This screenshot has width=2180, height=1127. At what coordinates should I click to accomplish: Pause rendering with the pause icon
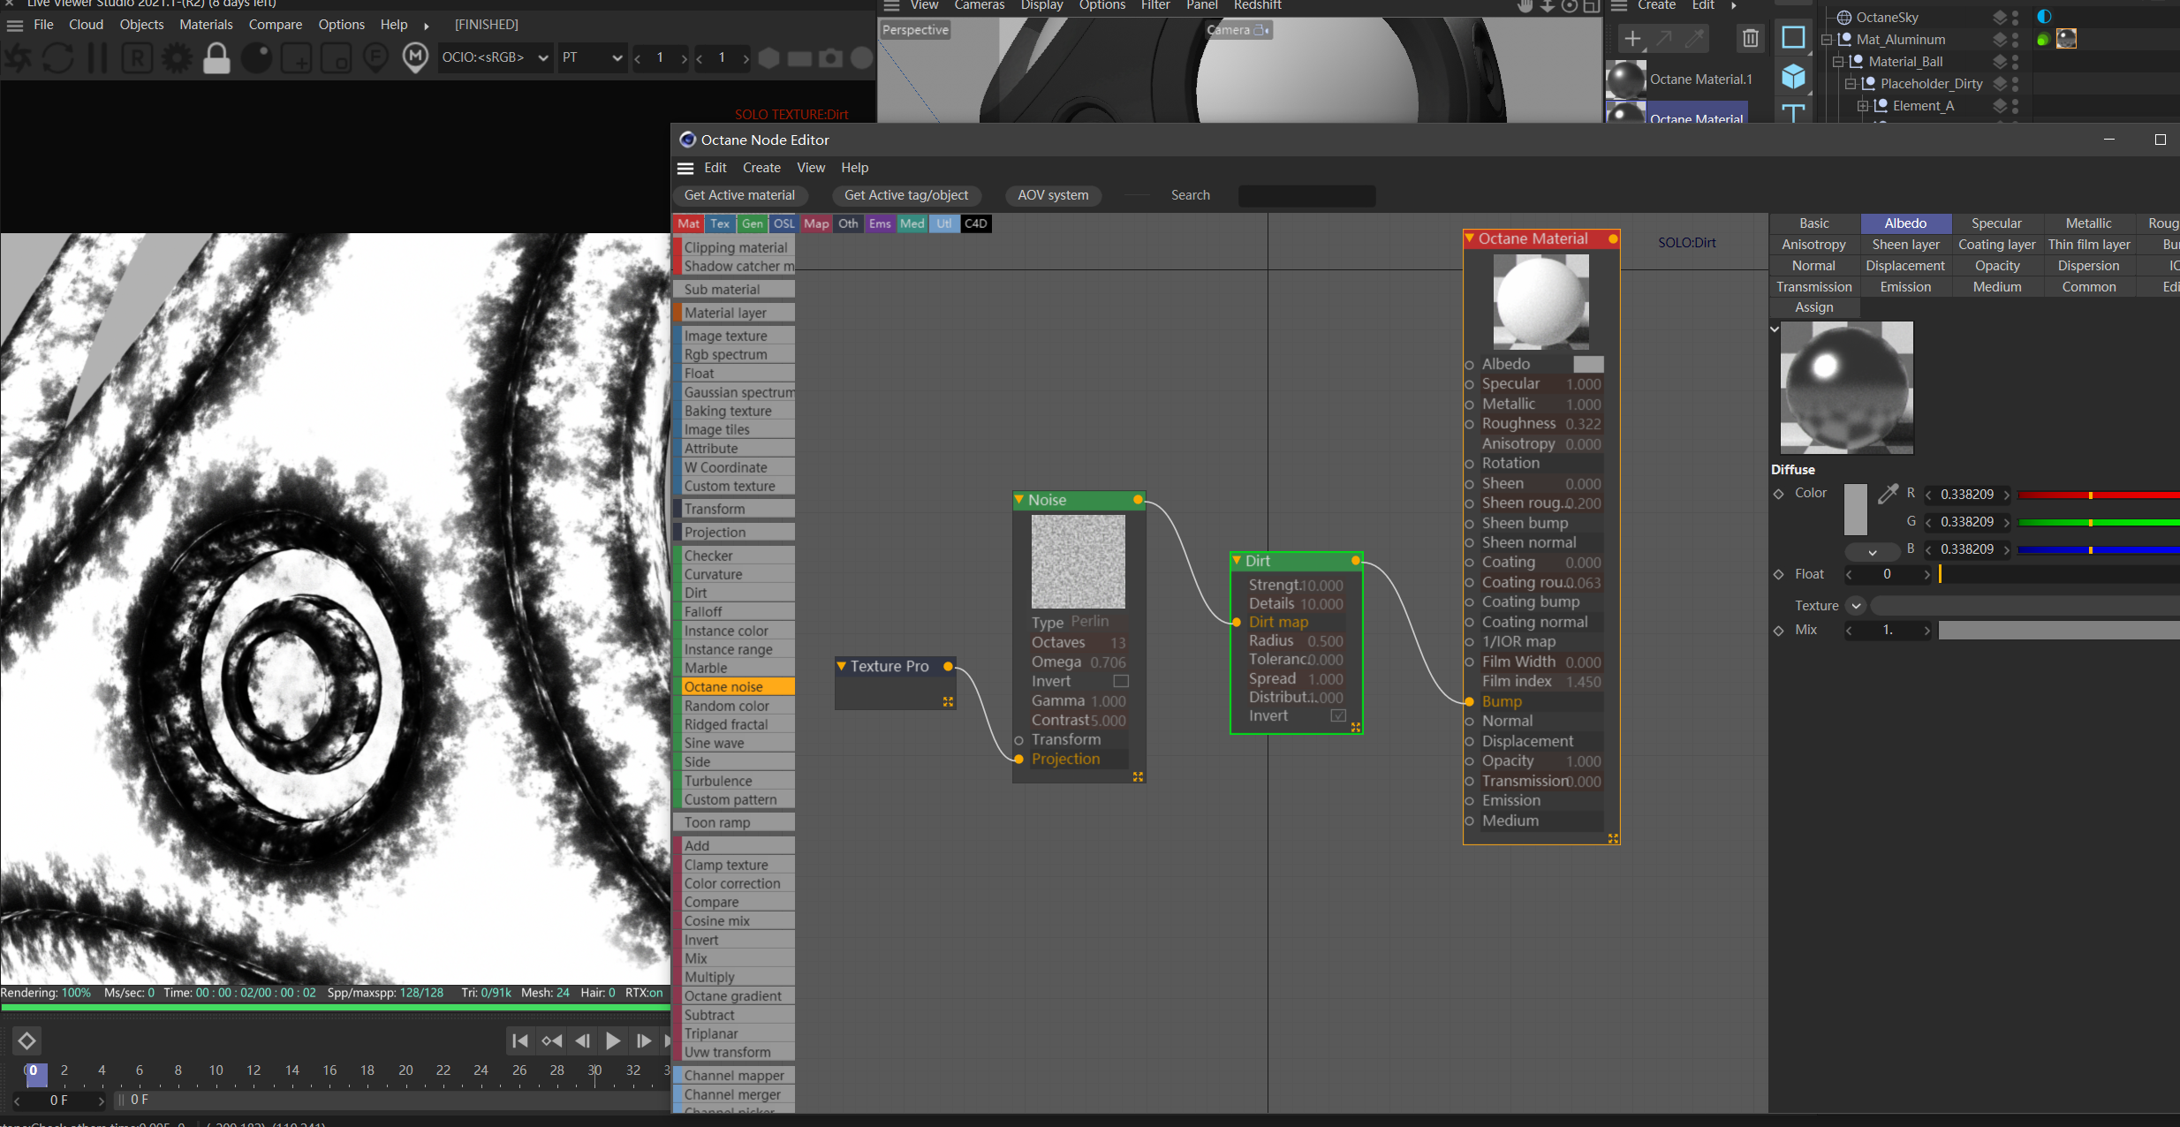98,58
